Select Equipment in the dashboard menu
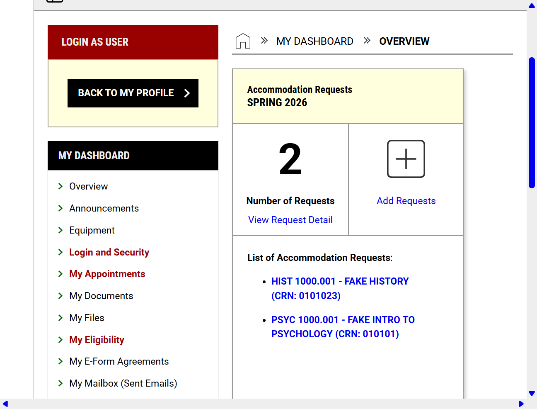Screen dimensions: 537x409 92,230
